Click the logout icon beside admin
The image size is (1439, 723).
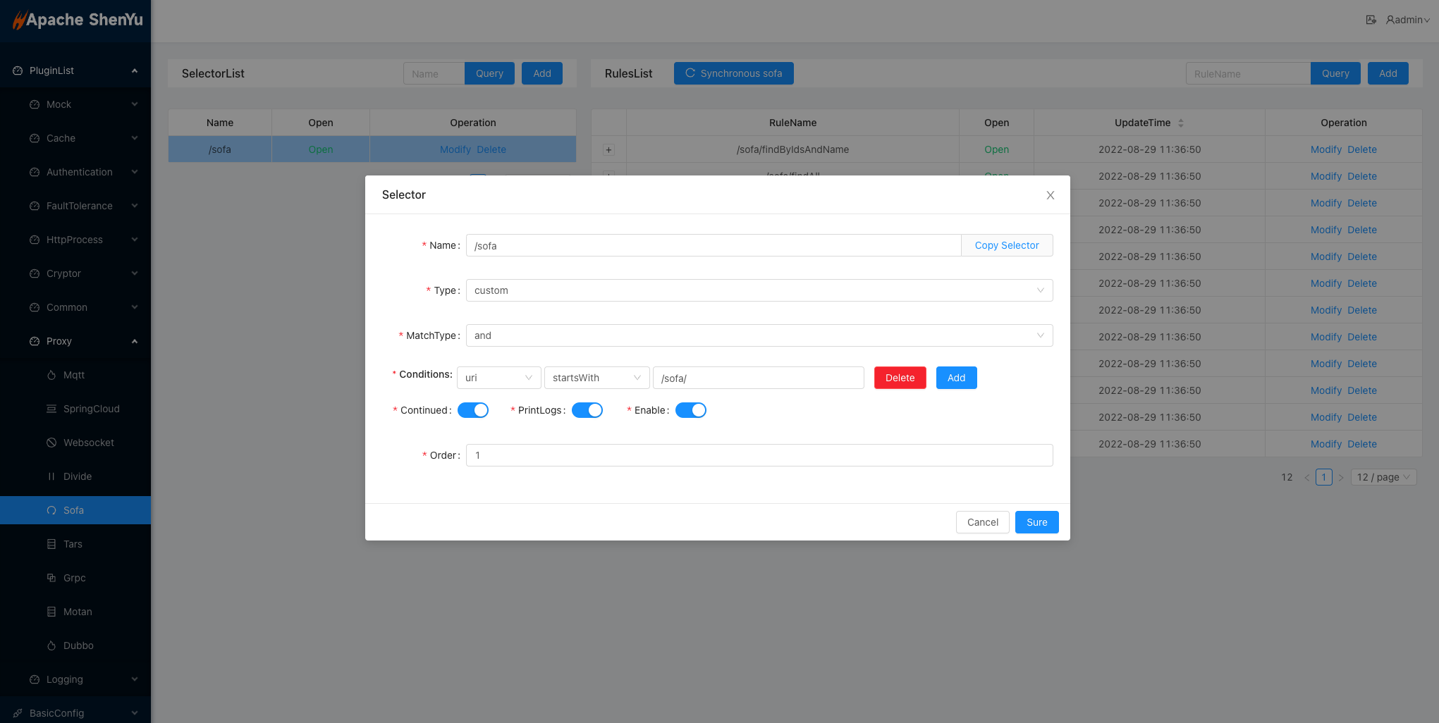(1371, 20)
